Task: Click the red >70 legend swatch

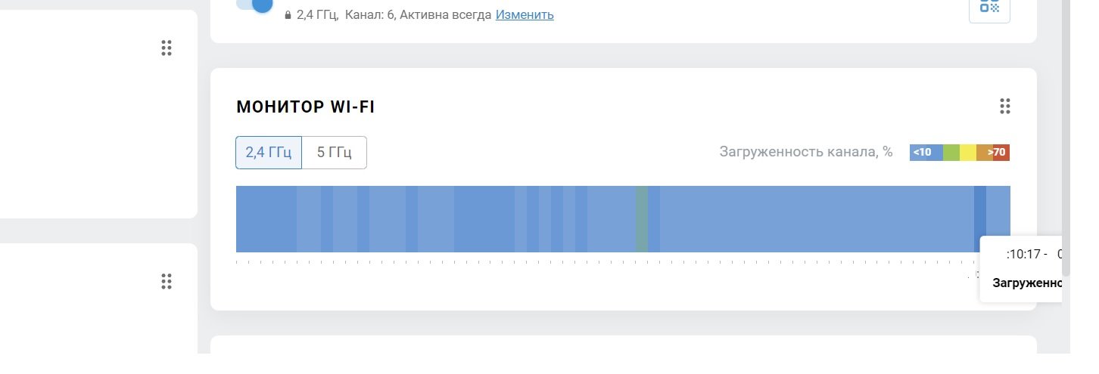Action: 1001,153
